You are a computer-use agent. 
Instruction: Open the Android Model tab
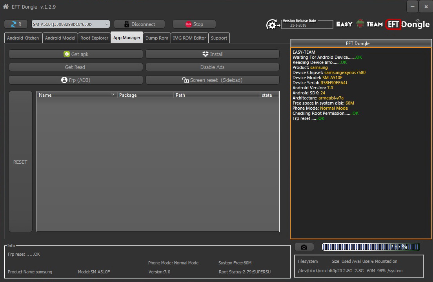point(60,38)
